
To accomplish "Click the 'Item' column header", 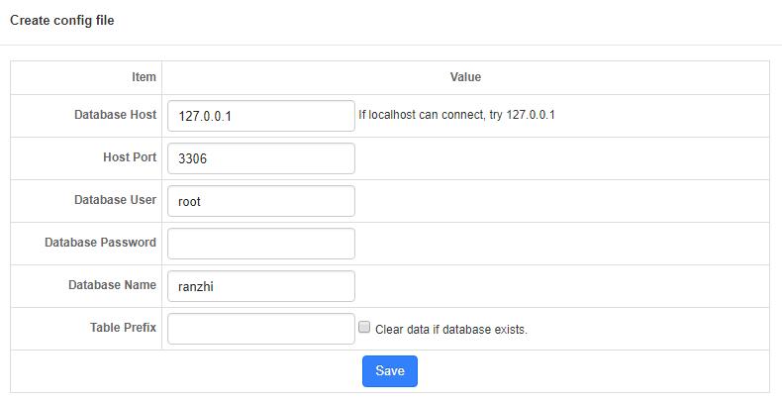I will point(144,77).
